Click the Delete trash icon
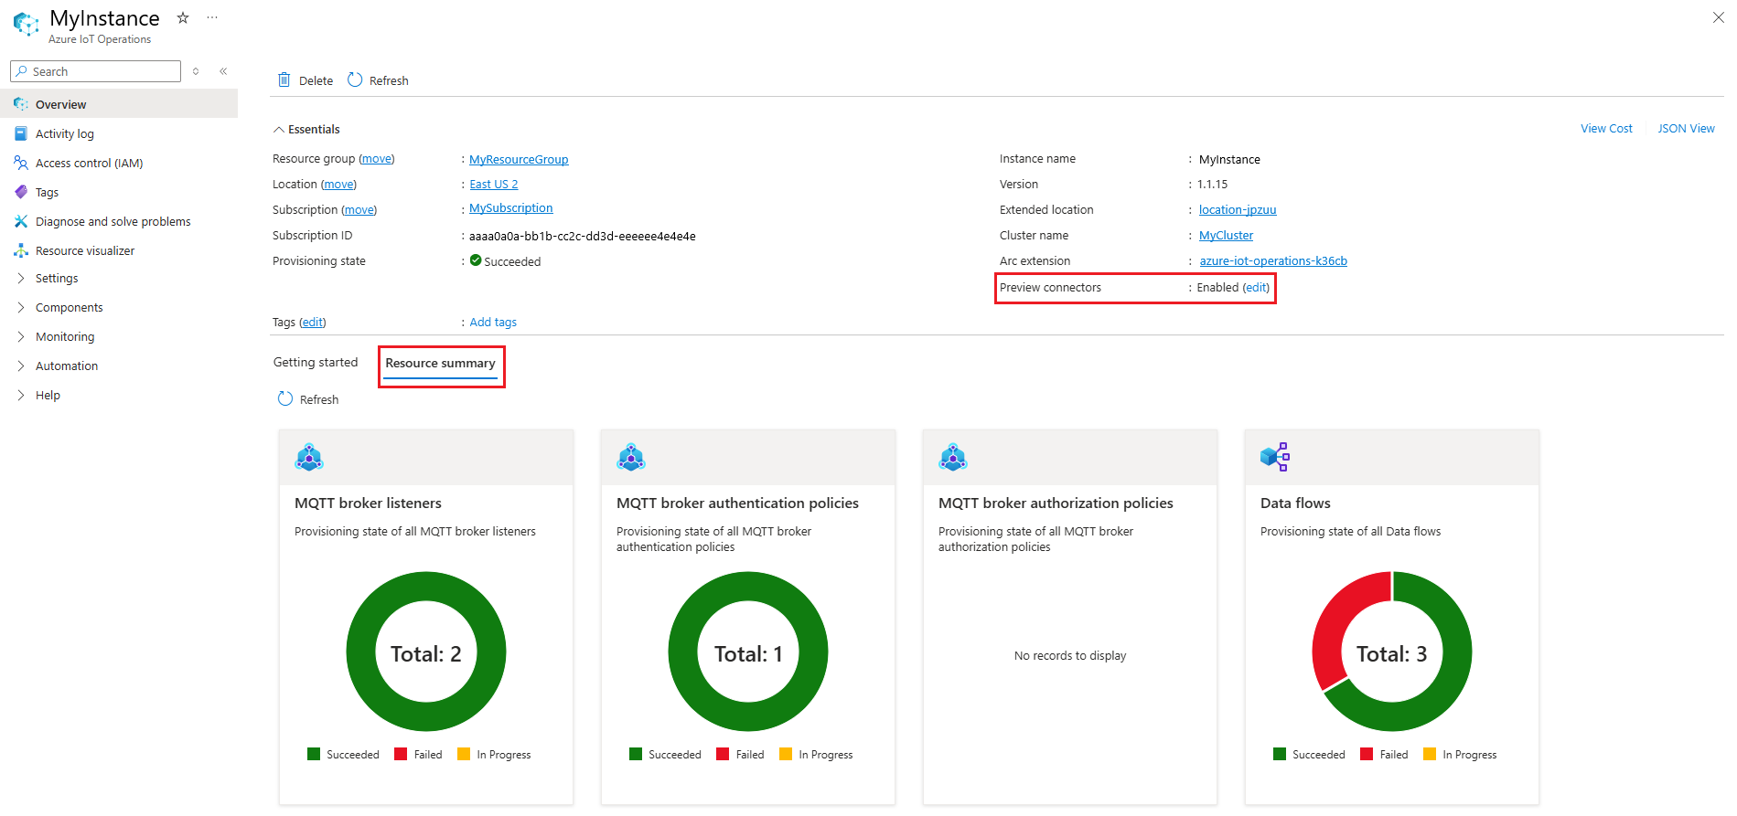Image resolution: width=1737 pixels, height=816 pixels. point(284,79)
